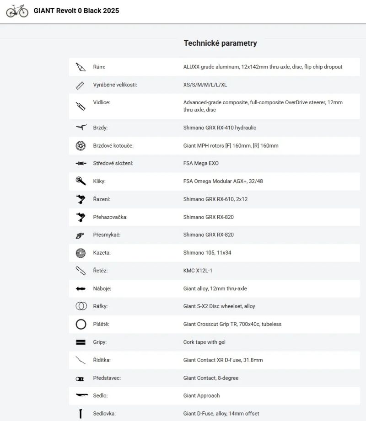Viewport: 366px width, 421px height.
Task: Click the bottom bracket icon for Středové složení
Action: click(x=81, y=163)
